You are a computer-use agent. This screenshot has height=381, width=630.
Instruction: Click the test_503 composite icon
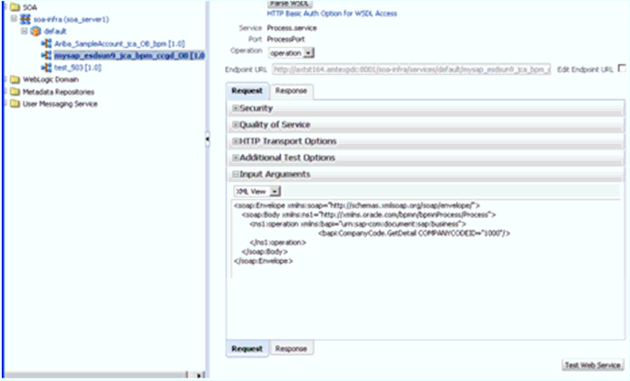[x=47, y=67]
